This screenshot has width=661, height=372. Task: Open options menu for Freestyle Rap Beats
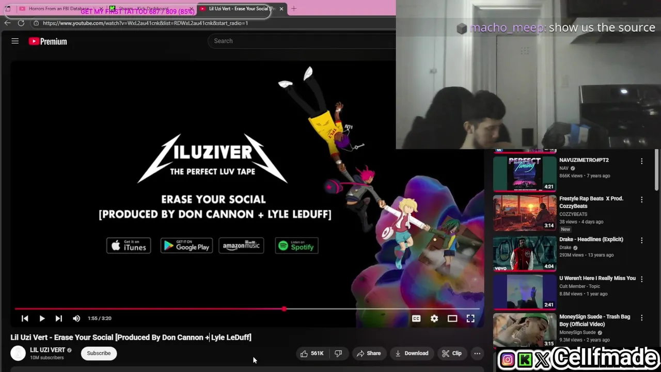641,199
